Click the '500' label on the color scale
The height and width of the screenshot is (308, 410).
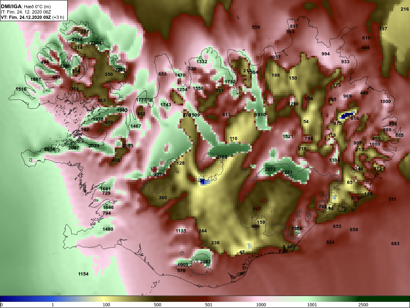tap(157, 305)
